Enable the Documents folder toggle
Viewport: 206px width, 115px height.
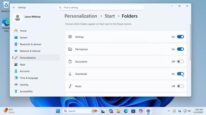pos(180,61)
